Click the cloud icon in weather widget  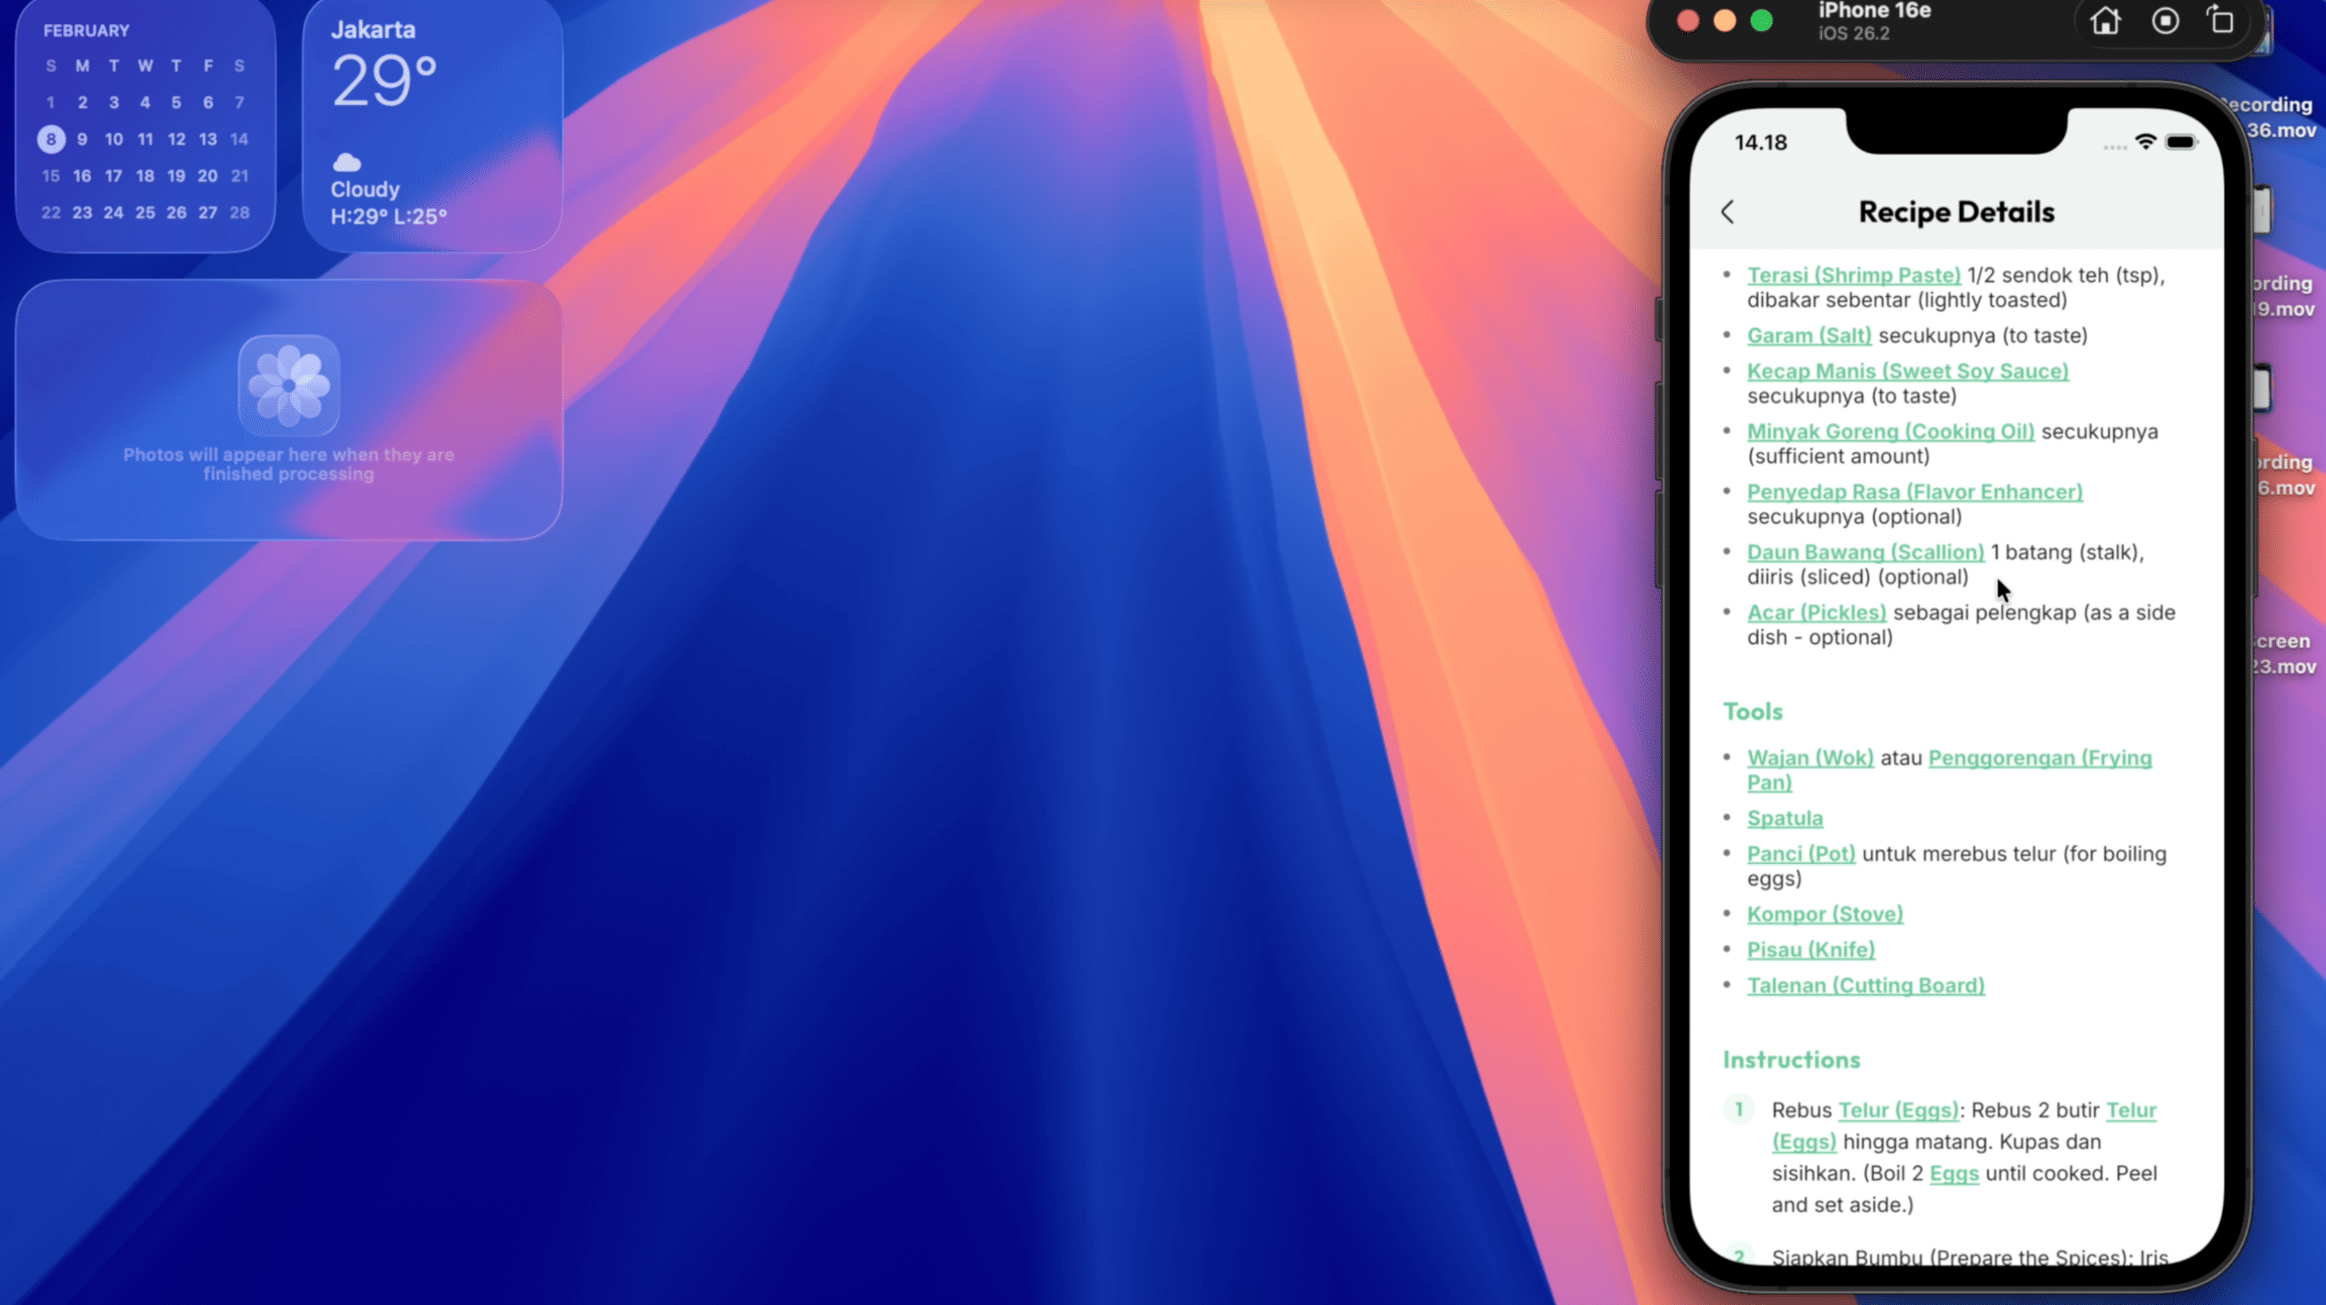(347, 163)
